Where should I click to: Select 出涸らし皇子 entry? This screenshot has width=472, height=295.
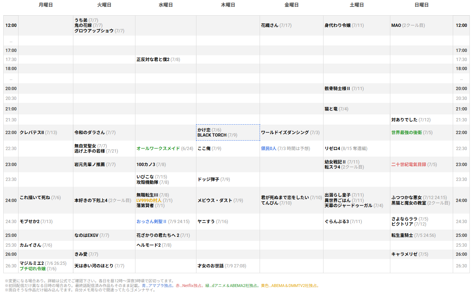pos(338,195)
